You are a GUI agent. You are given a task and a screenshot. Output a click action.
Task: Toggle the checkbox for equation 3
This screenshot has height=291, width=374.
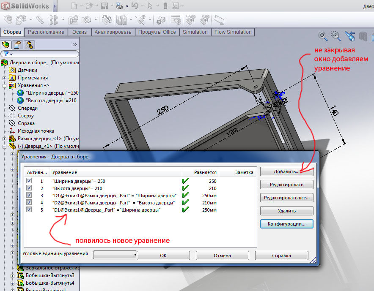(29, 196)
